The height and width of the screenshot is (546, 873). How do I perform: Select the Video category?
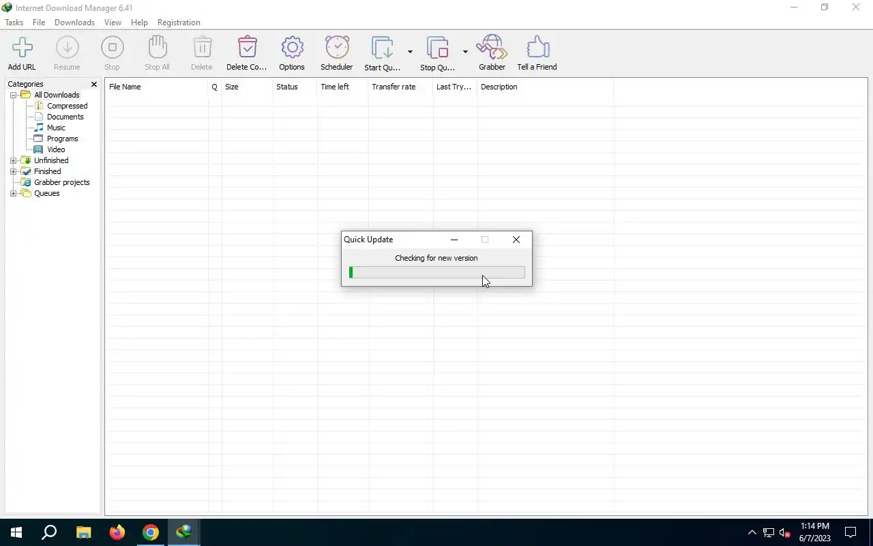pyautogui.click(x=56, y=149)
